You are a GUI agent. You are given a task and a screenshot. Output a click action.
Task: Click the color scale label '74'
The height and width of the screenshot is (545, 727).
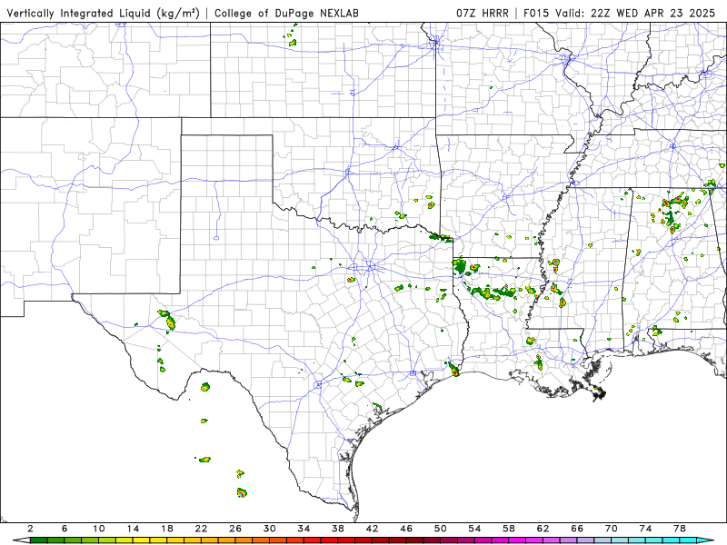[x=646, y=529]
